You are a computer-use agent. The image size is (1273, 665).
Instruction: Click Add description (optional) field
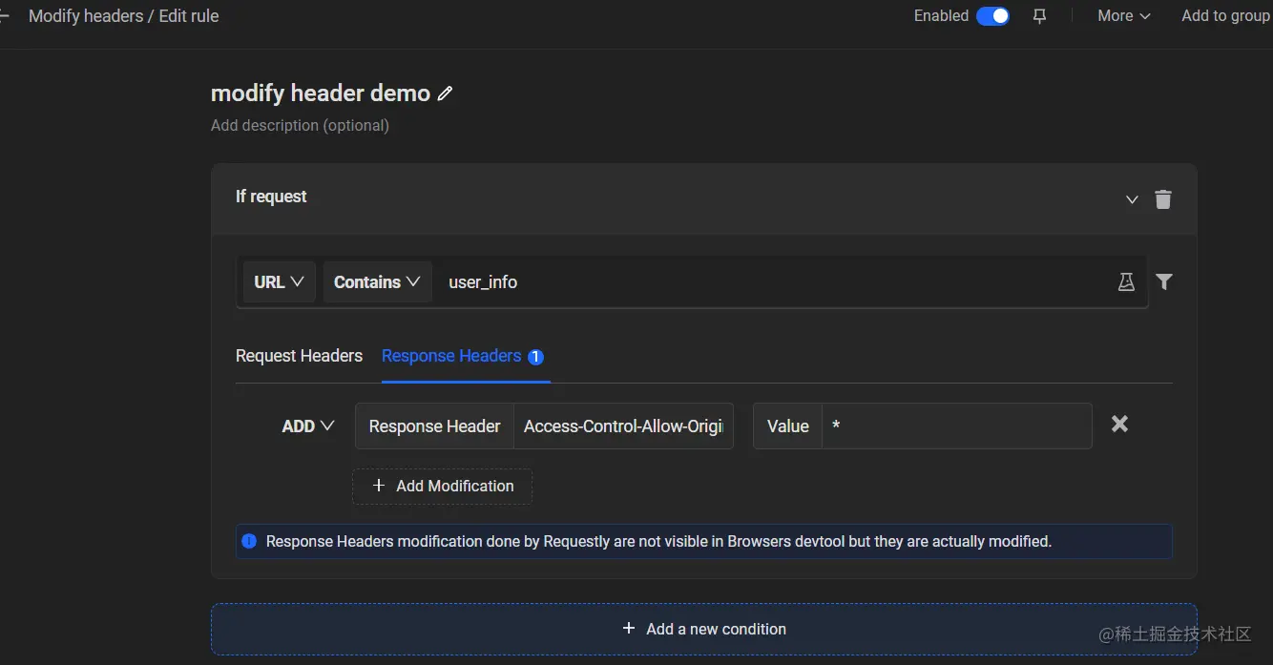(x=300, y=125)
